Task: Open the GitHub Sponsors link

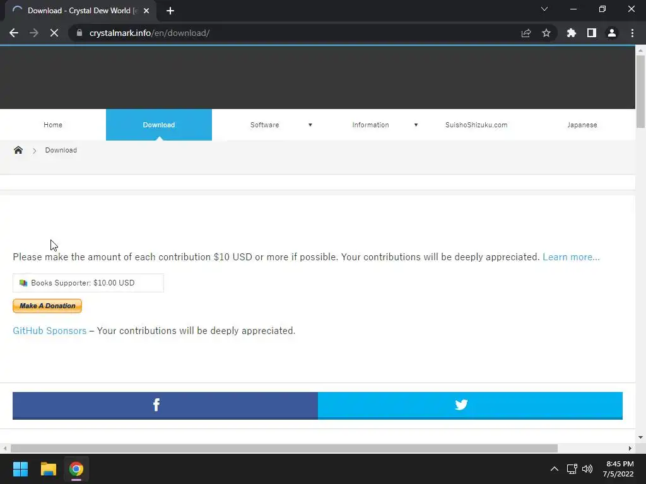Action: [49, 330]
